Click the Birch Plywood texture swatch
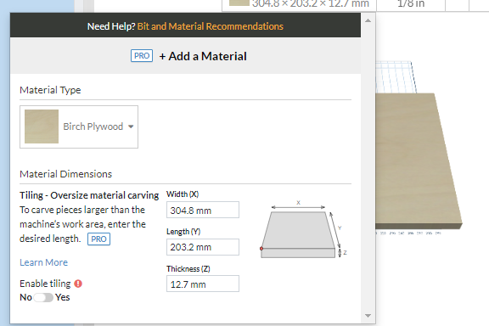This screenshot has width=489, height=326. 42,126
